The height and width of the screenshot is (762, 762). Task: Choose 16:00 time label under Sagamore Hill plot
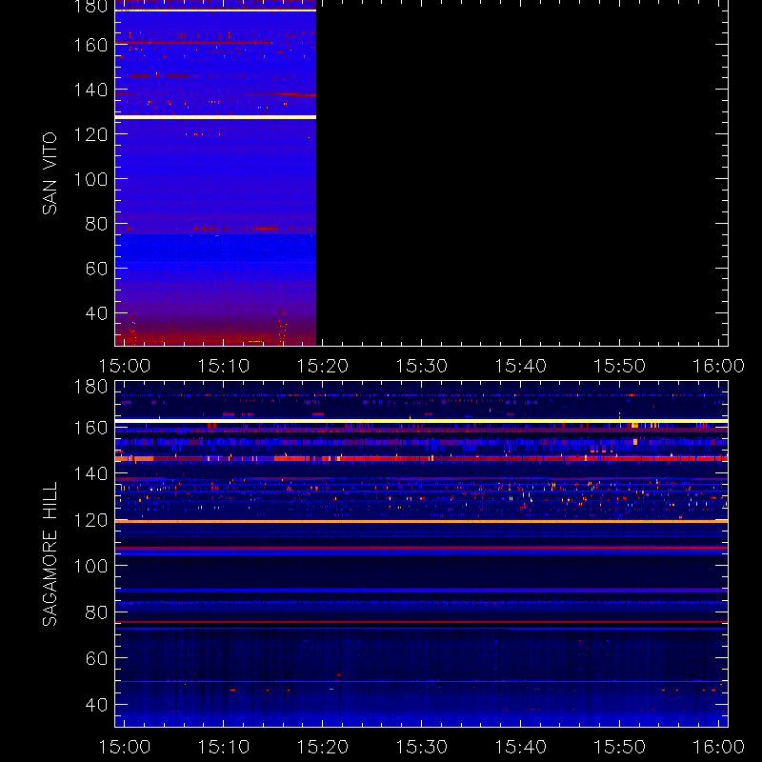[718, 747]
